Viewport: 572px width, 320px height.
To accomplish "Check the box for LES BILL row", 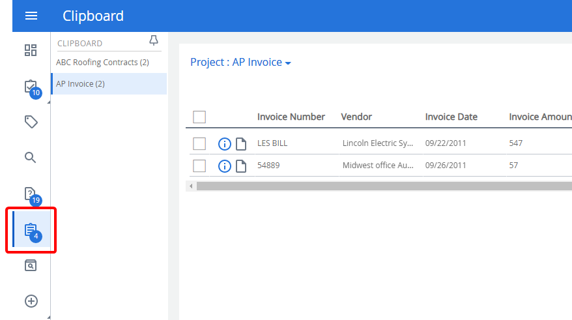I will click(199, 144).
